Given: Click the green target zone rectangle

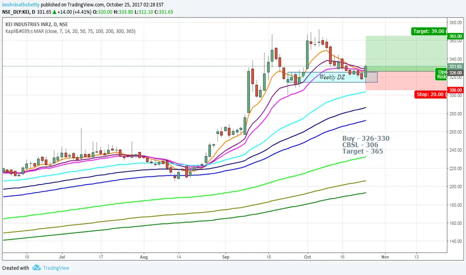Looking at the screenshot, I should (406, 53).
